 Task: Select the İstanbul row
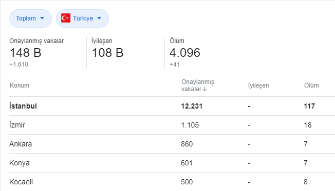[172, 106]
